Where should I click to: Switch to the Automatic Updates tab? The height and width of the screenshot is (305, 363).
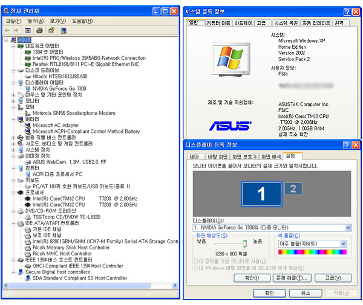[316, 23]
